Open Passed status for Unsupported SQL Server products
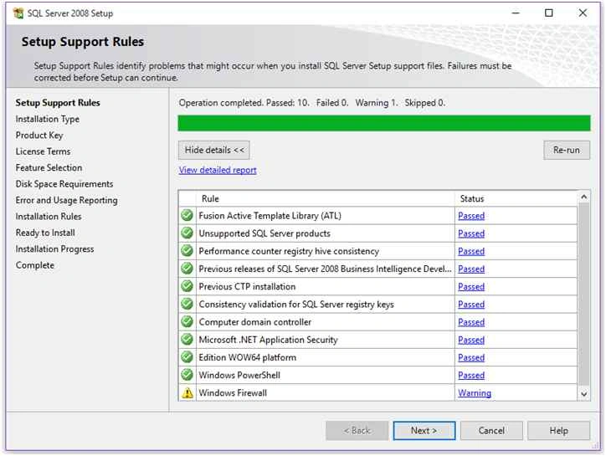The image size is (606, 456). 471,233
